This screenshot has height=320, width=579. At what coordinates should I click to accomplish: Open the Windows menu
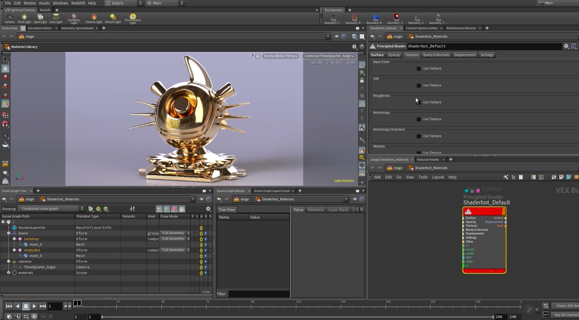60,3
